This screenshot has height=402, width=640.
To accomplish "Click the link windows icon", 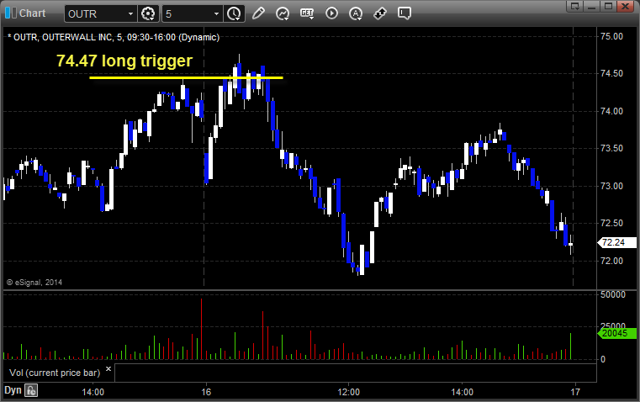I will 380,13.
